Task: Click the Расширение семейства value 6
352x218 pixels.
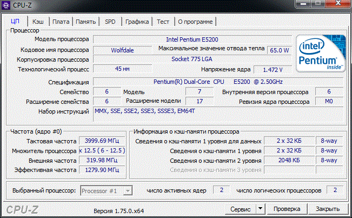Action: click(107, 101)
